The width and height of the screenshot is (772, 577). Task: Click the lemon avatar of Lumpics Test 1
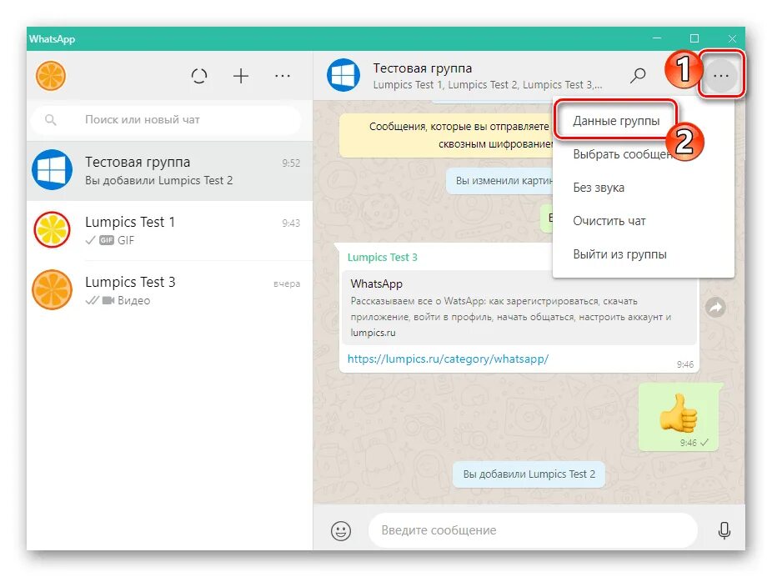[x=53, y=230]
